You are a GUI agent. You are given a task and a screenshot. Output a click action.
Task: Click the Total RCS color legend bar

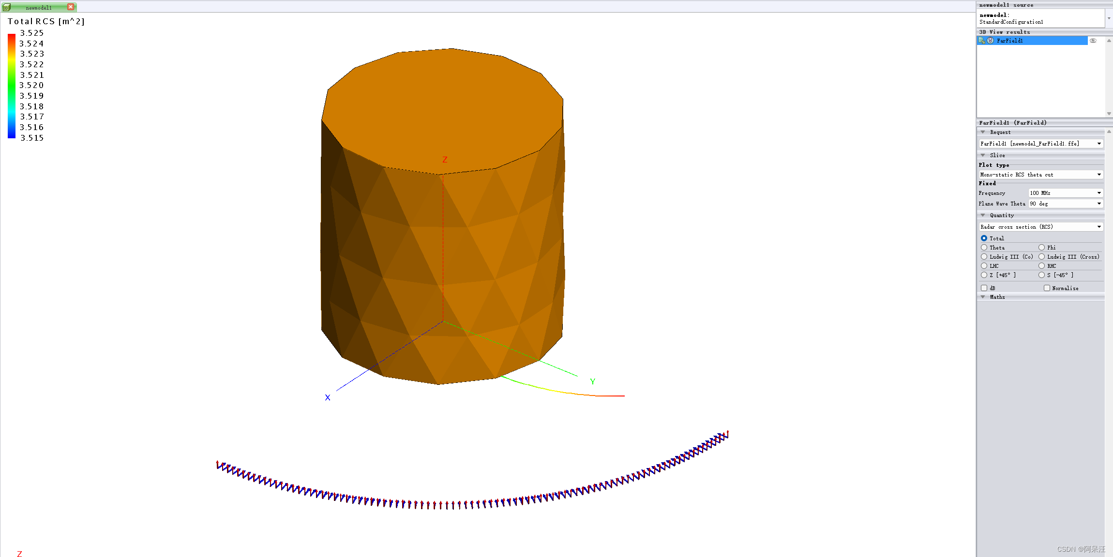coord(12,86)
